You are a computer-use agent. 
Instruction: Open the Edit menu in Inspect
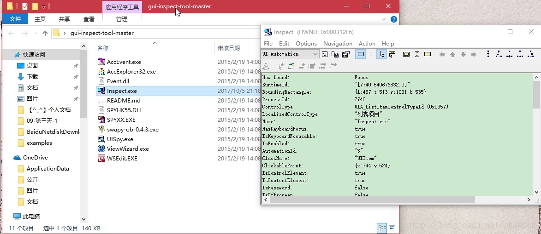pos(284,43)
